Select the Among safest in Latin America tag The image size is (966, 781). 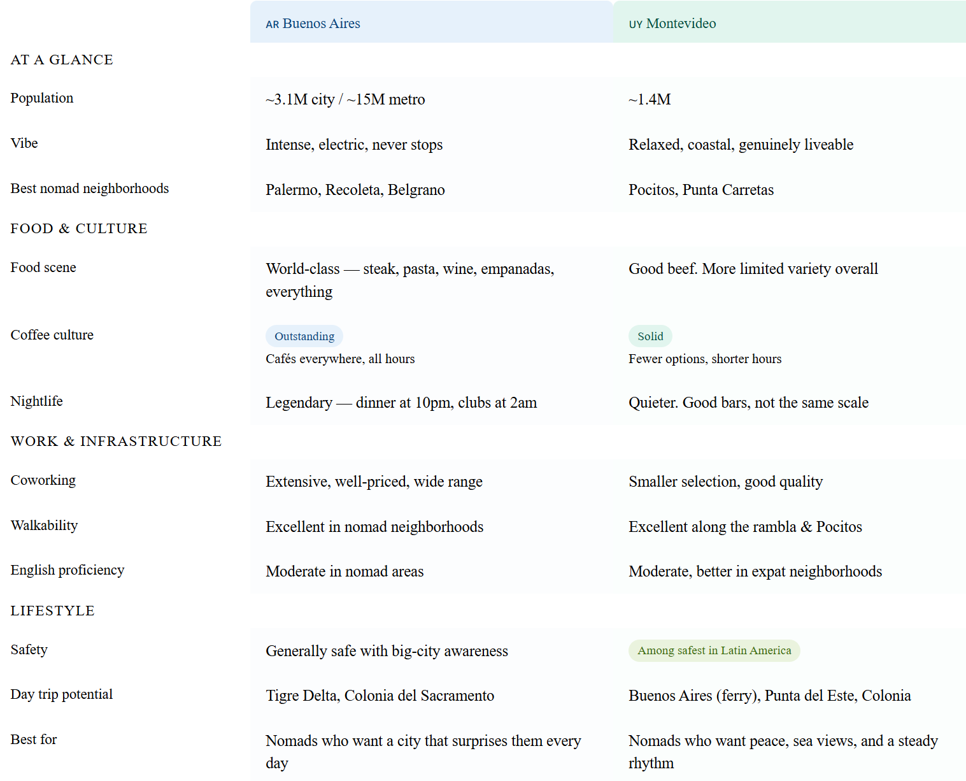[x=714, y=650]
